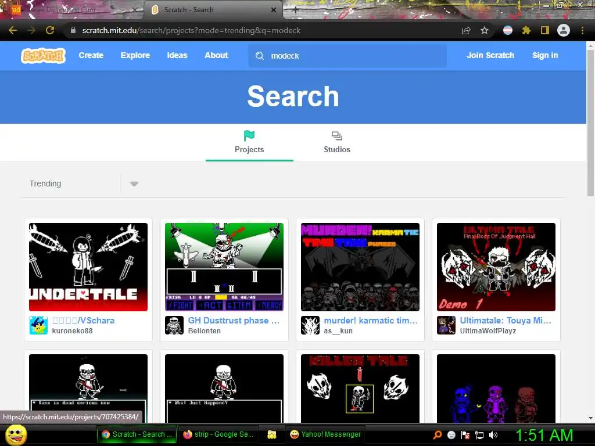This screenshot has width=595, height=446.
Task: Open the Ultimatale Demo 1 thumbnail
Action: 496,267
